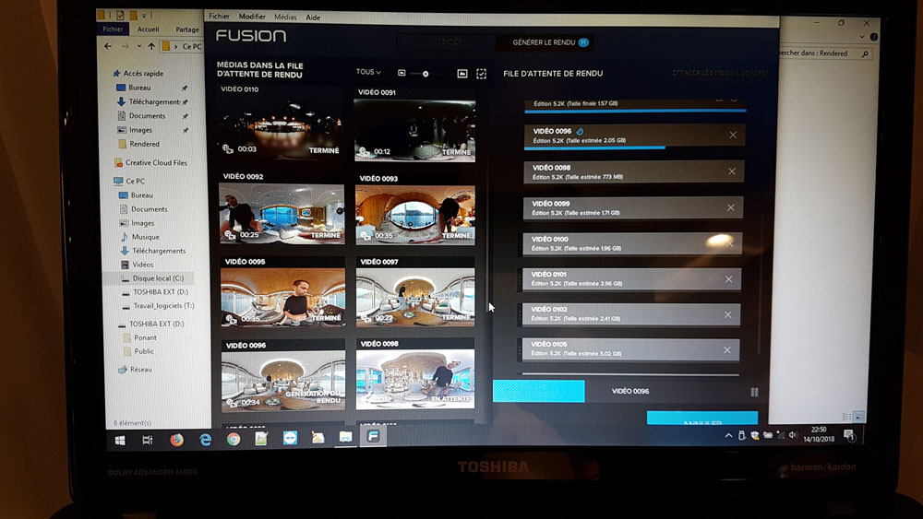This screenshot has height=519, width=923.
Task: Launch Firefox from taskbar
Action: pos(176,440)
